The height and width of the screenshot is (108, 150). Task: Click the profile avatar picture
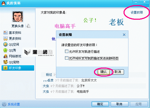click(18, 17)
